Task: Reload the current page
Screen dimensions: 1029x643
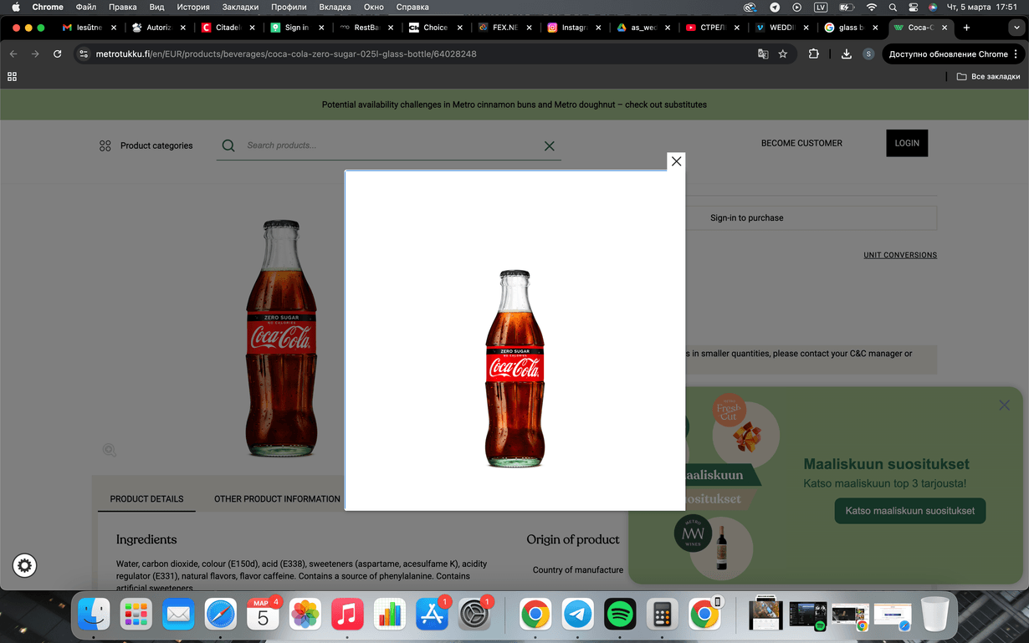Action: tap(57, 54)
